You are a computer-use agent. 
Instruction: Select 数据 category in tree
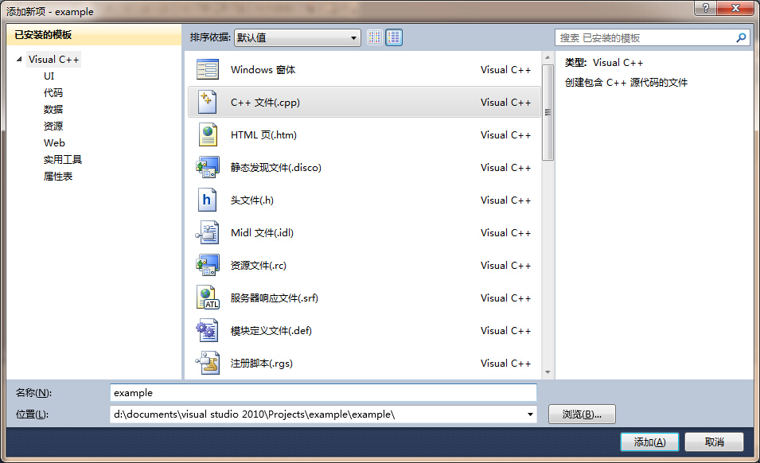point(53,110)
